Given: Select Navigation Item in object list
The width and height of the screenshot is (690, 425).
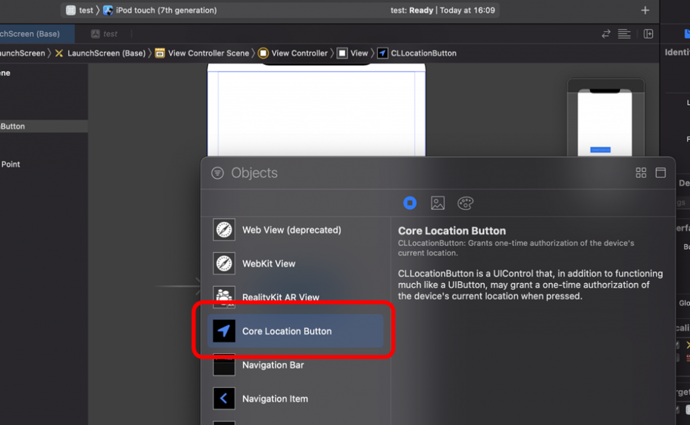Looking at the screenshot, I should 295,399.
